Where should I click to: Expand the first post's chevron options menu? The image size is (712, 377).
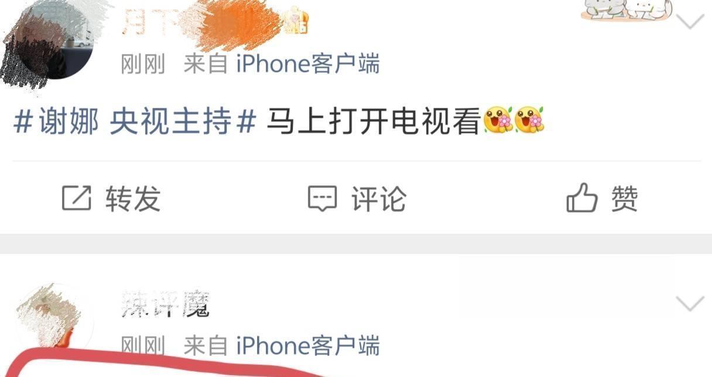(690, 22)
